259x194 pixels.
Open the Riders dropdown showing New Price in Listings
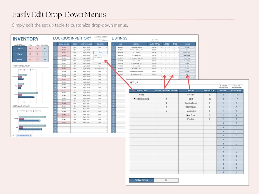click(194, 58)
